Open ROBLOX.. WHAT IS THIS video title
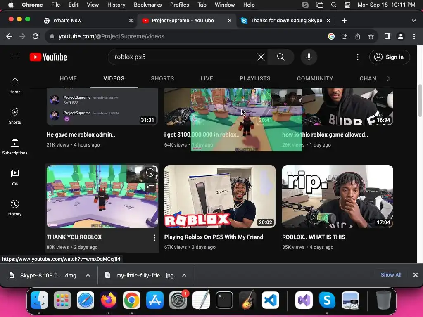 click(314, 237)
